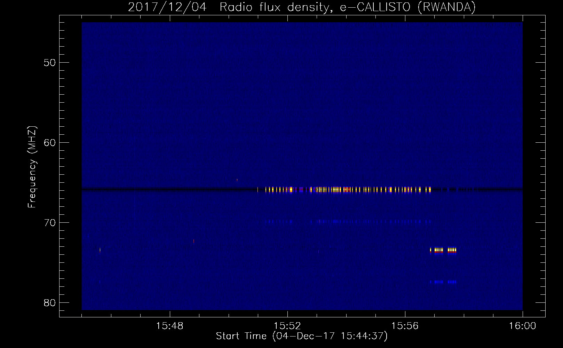The image size is (563, 348).
Task: Click the frequency tick label "80"
Action: (50, 303)
